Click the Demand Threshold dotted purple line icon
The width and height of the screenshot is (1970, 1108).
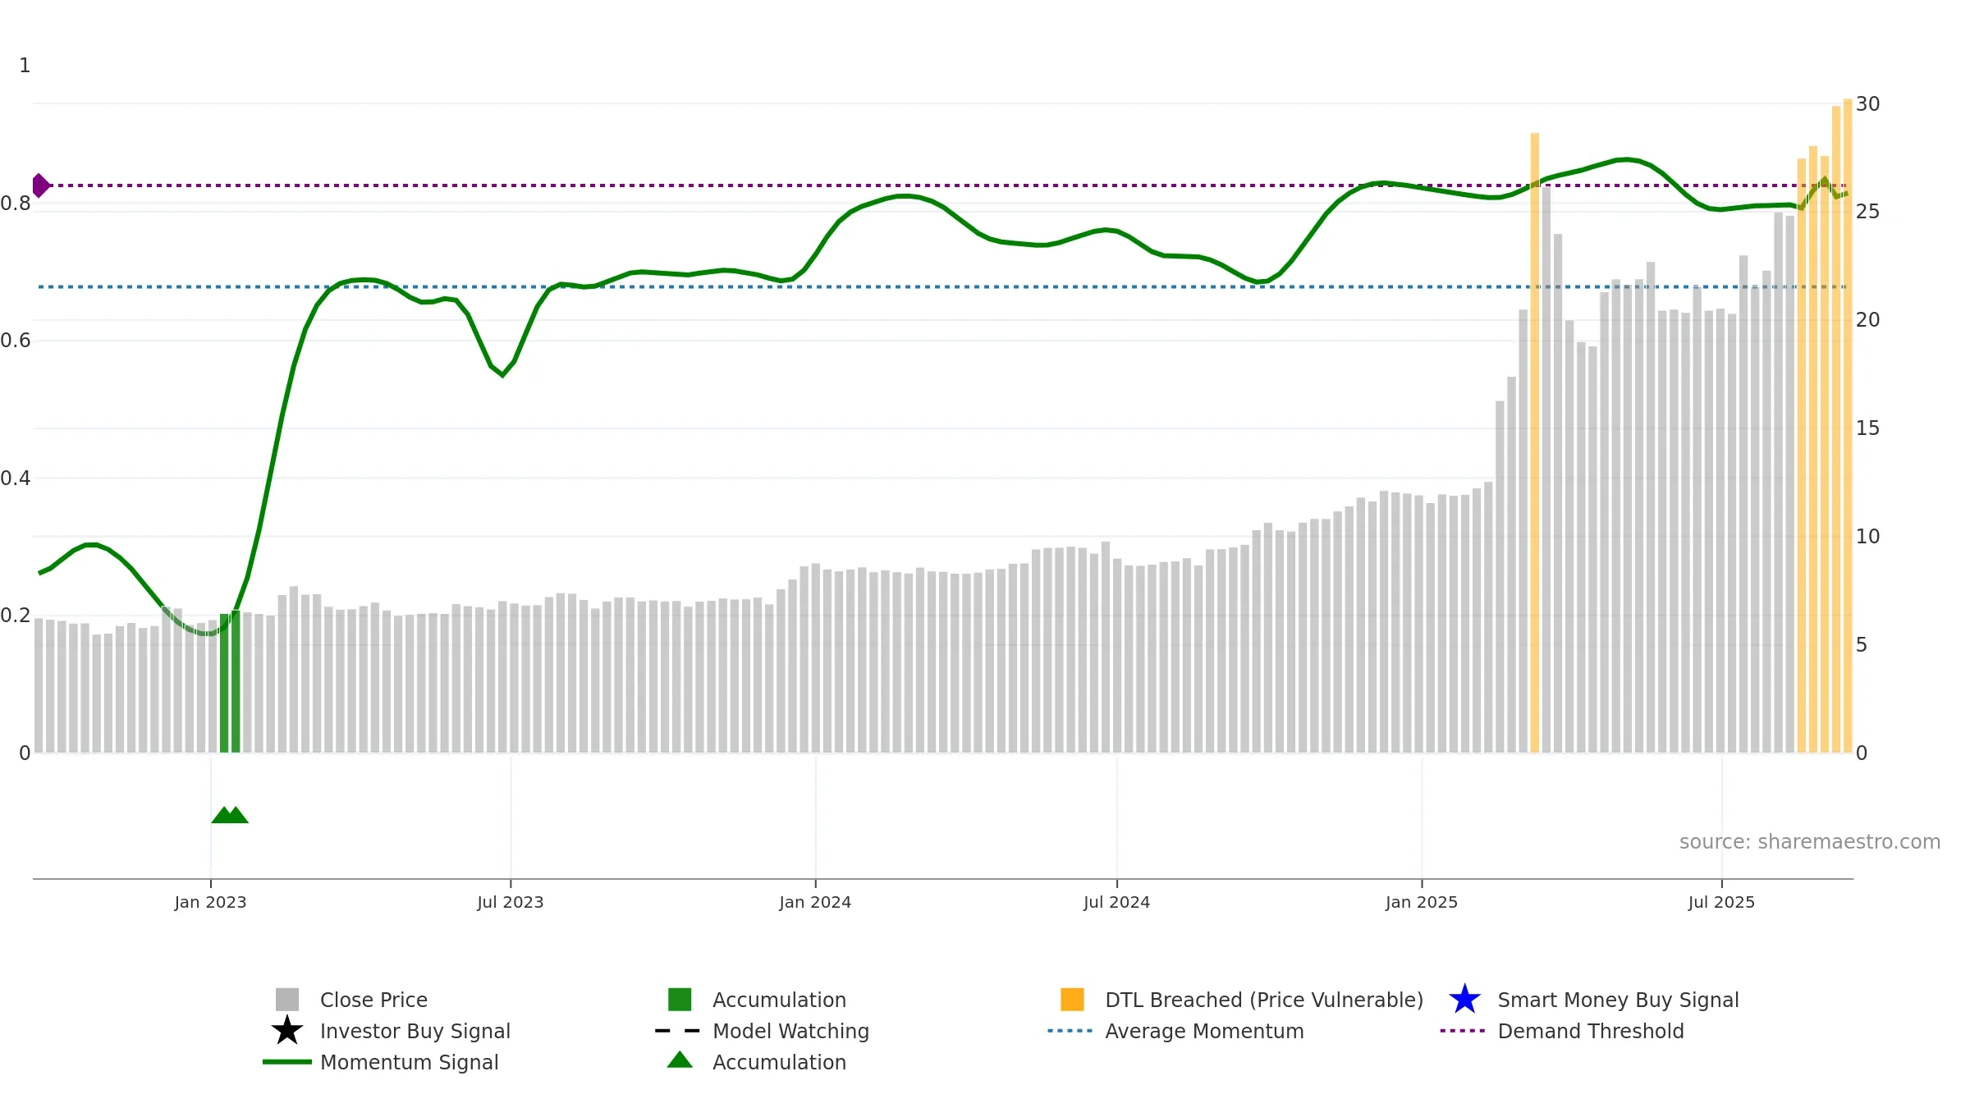click(x=1463, y=1031)
